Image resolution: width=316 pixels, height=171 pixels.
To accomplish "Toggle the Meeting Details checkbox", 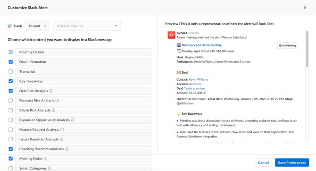I will (11, 52).
